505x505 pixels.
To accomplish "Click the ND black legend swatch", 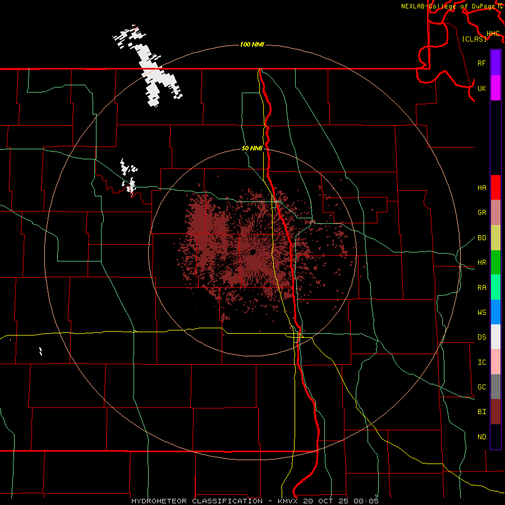I will [x=495, y=437].
